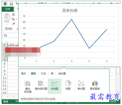Click the 图表标题 chart title in the preview
The height and width of the screenshot is (105, 122).
[70, 11]
